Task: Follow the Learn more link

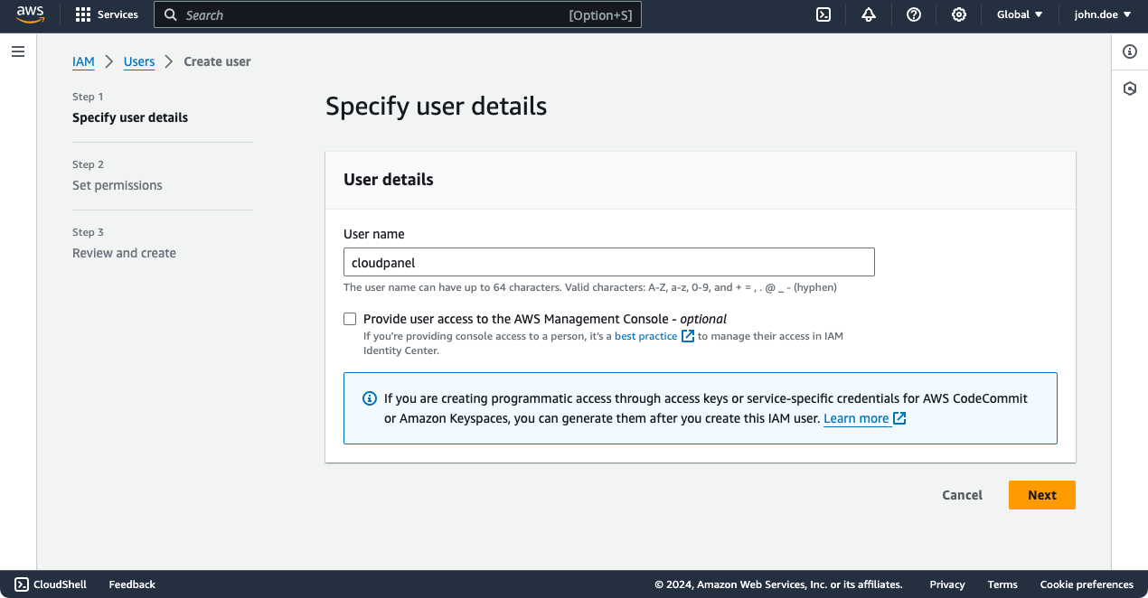Action: (856, 418)
